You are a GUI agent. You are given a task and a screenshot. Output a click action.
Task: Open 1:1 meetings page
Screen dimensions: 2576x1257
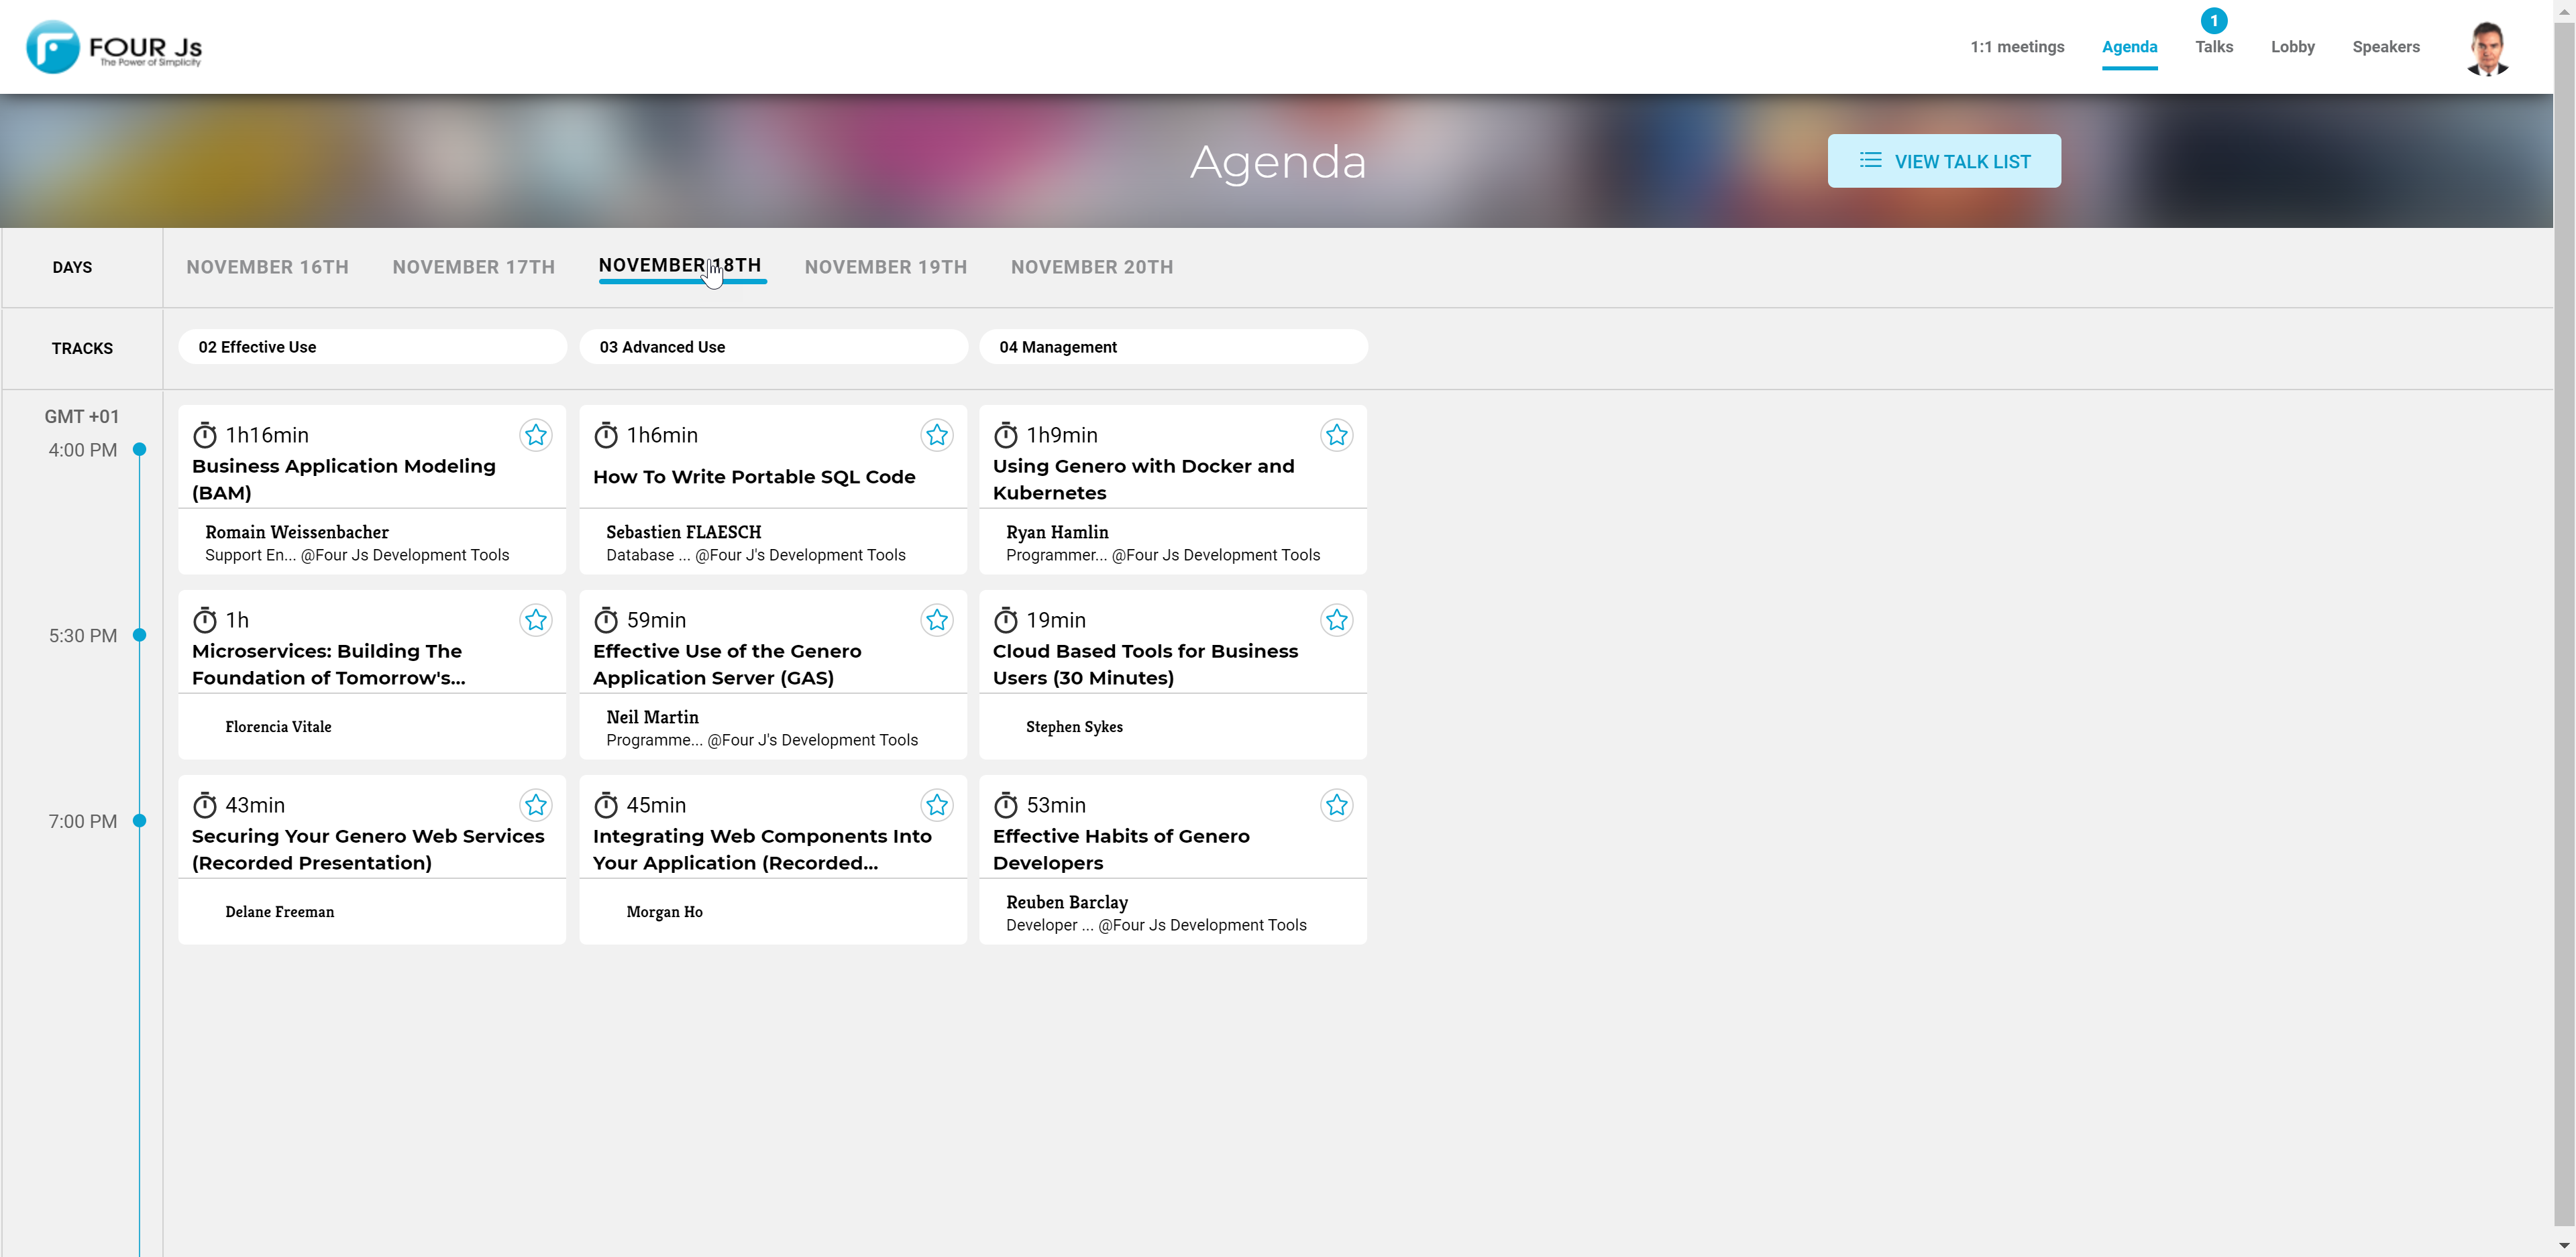point(2017,47)
